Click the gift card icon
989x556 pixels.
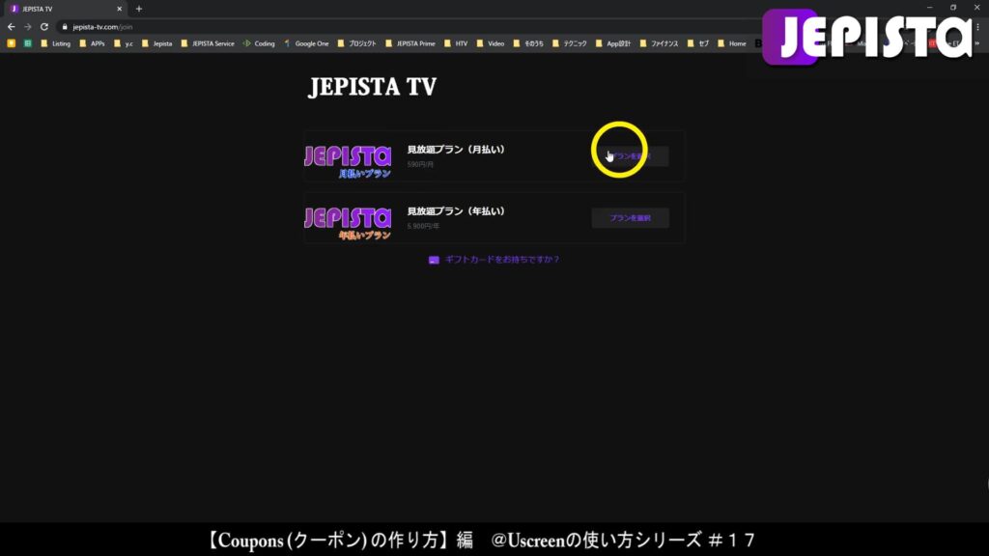[x=434, y=260]
